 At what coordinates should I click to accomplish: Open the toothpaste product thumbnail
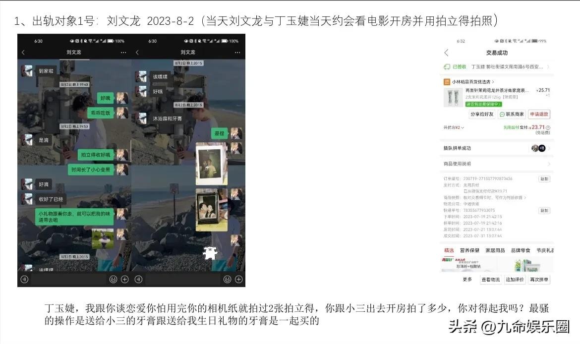[x=453, y=97]
